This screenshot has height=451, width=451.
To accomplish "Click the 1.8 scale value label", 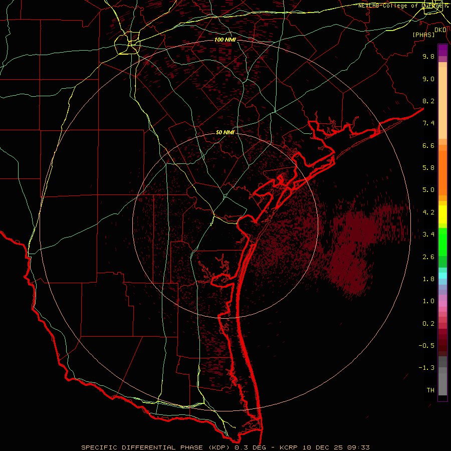I will (428, 279).
